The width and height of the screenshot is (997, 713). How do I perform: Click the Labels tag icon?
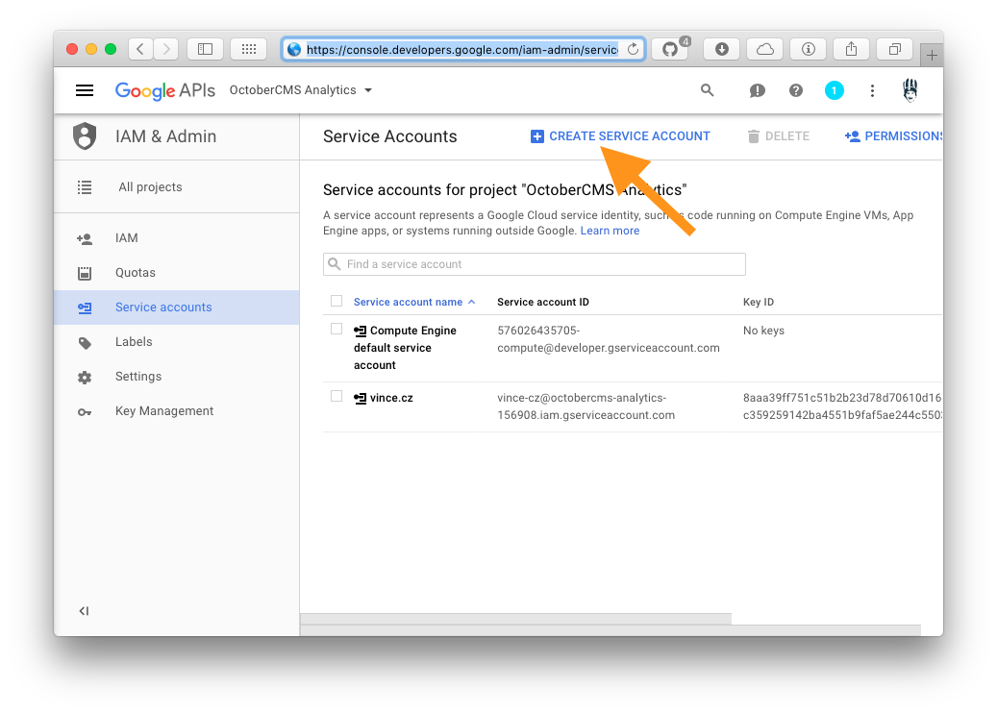point(85,343)
